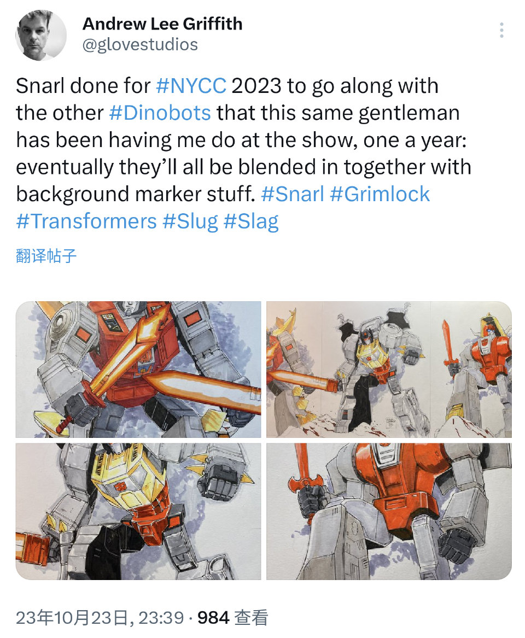Open the 984 查看 view count

pyautogui.click(x=233, y=618)
